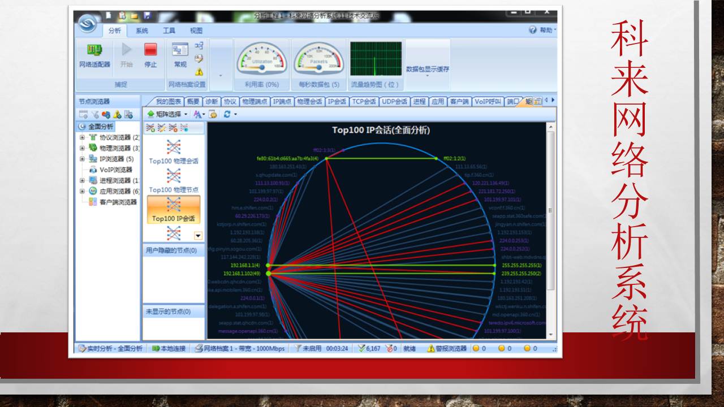Select the Top100 物理节点 matrix icon
Screen dimensions: 724x407
pyautogui.click(x=174, y=176)
